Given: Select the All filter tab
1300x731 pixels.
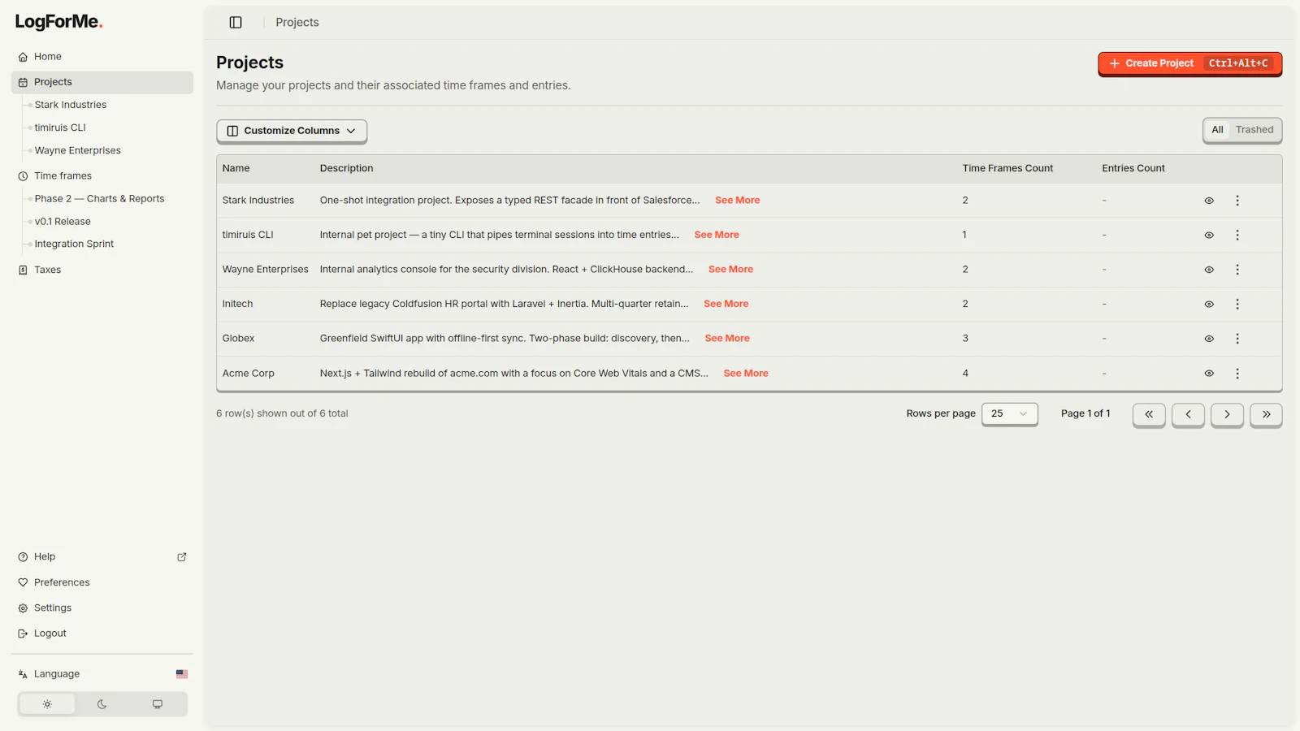Looking at the screenshot, I should pos(1217,130).
